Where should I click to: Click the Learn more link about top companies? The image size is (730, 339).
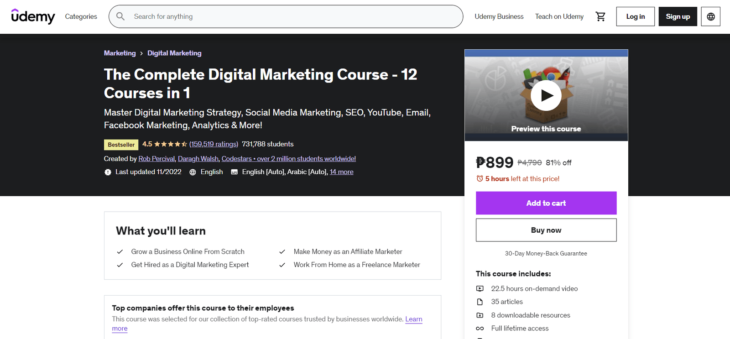coord(413,319)
